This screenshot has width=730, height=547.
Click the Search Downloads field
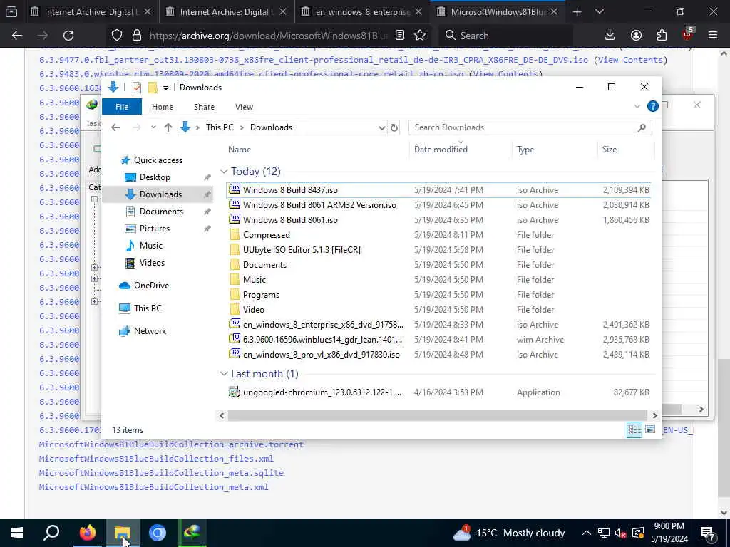(530, 127)
